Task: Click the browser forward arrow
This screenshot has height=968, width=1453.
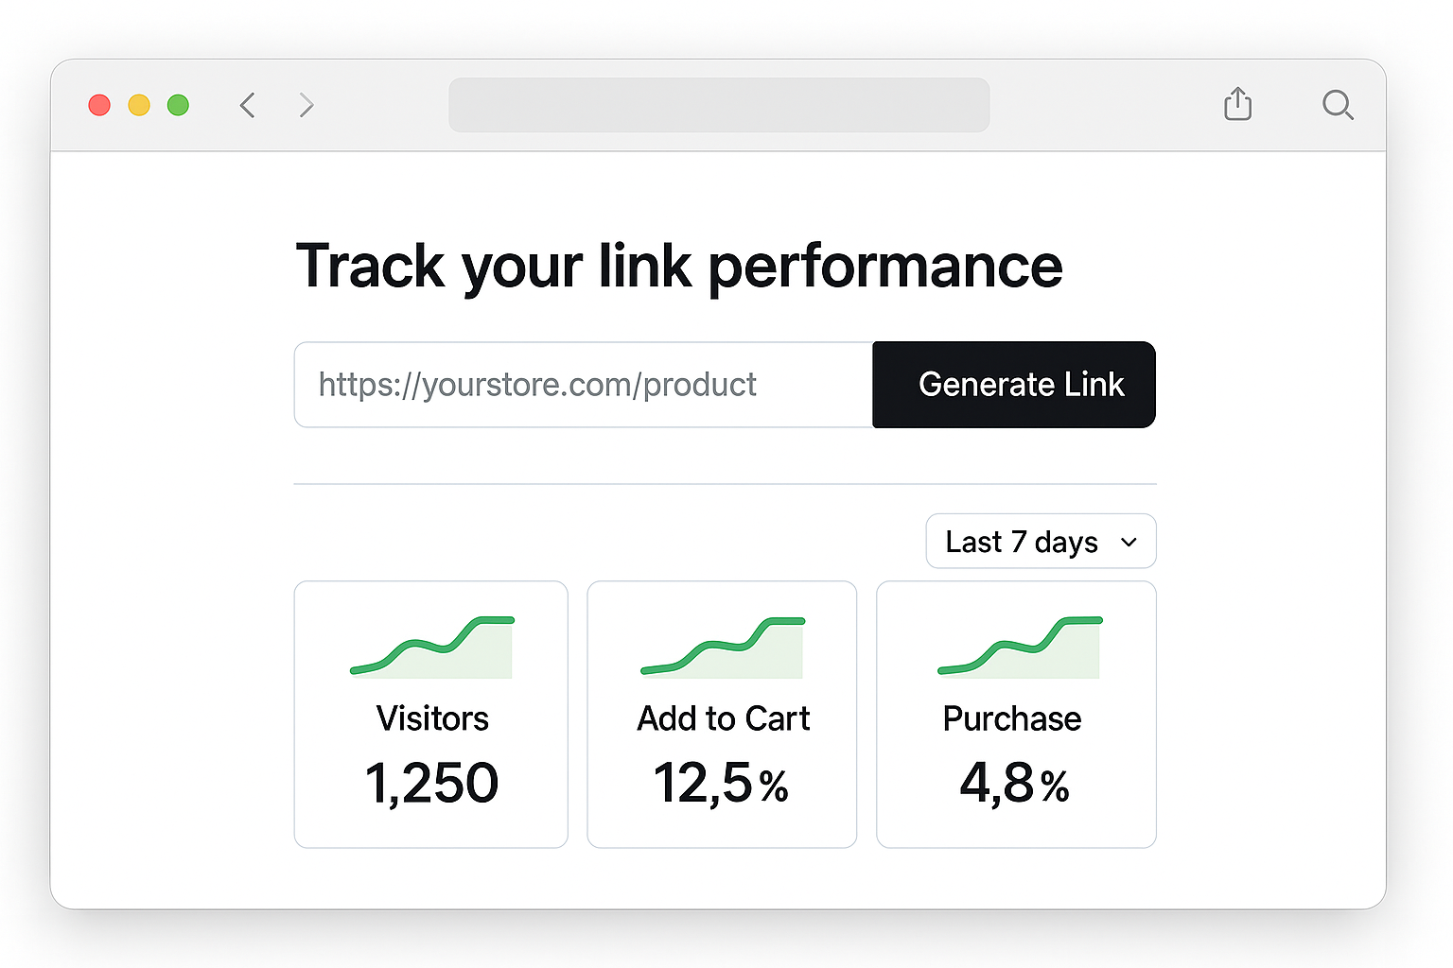Action: point(306,105)
